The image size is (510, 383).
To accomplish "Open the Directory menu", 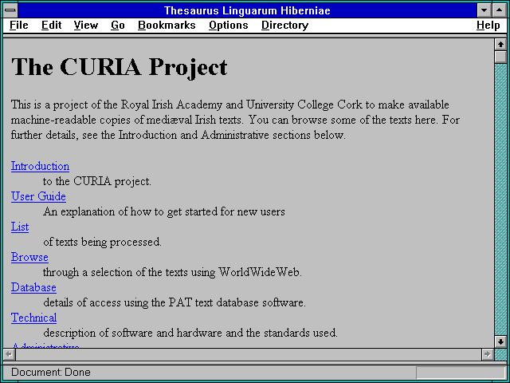I will coord(284,26).
